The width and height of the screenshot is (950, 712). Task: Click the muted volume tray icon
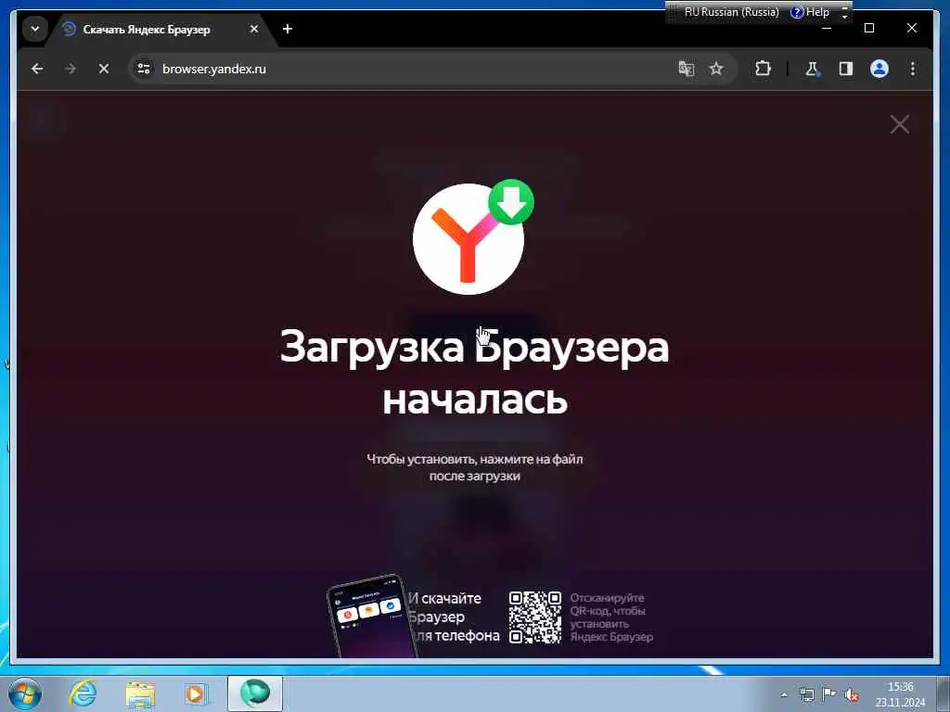coord(852,694)
